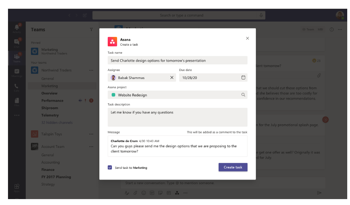Click the Babak Shammas assignee field

point(142,78)
